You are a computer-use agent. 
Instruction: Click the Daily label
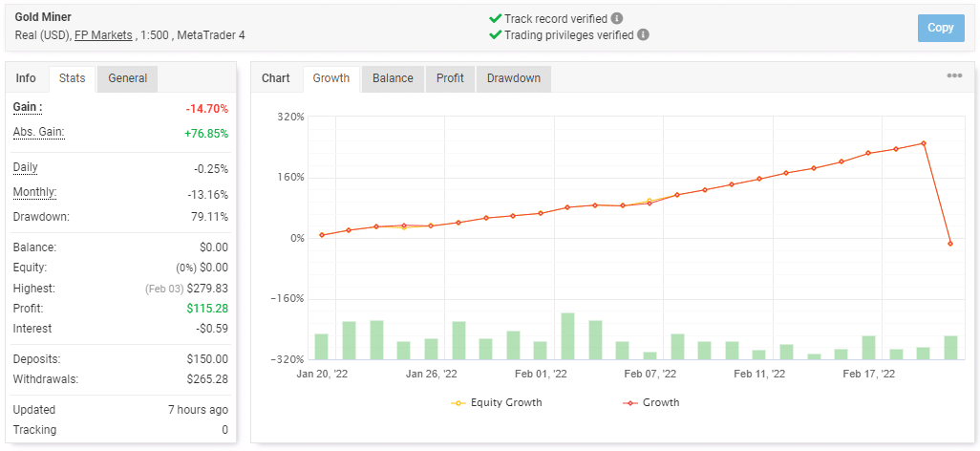pos(25,167)
